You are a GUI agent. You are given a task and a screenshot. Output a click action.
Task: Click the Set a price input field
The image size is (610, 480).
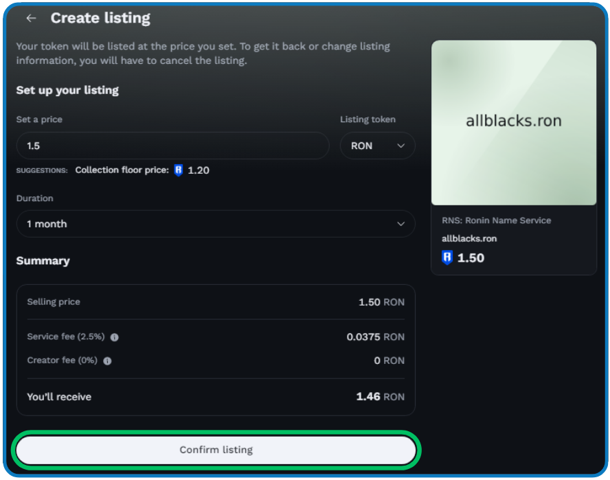point(172,146)
